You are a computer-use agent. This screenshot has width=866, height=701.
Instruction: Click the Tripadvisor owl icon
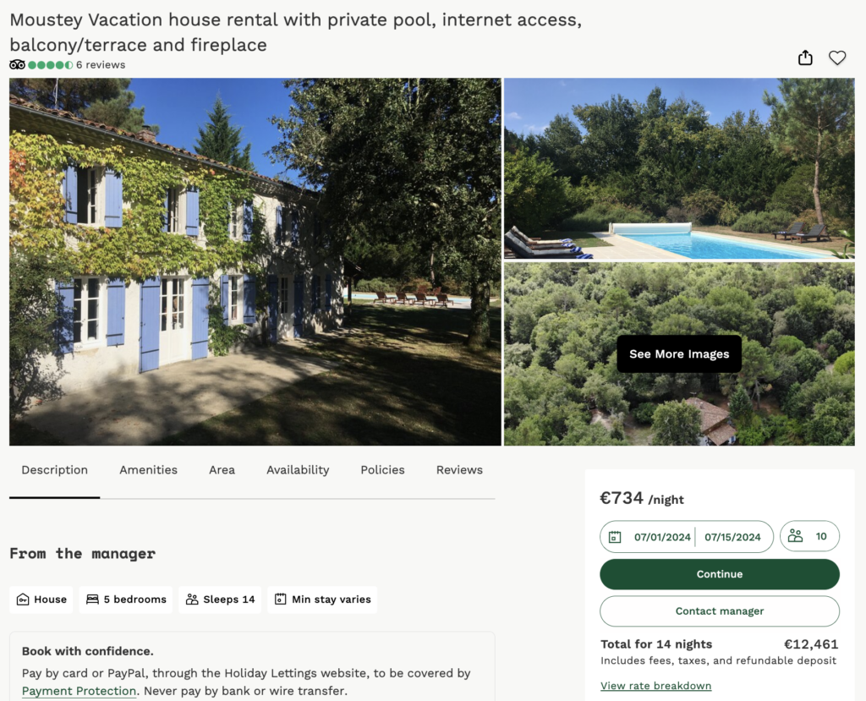17,64
